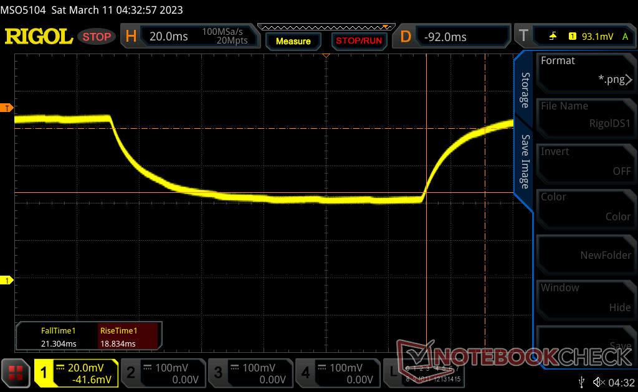Click the waveform memory position bar
Image resolution: width=638 pixels, height=392 pixels.
tap(326, 27)
